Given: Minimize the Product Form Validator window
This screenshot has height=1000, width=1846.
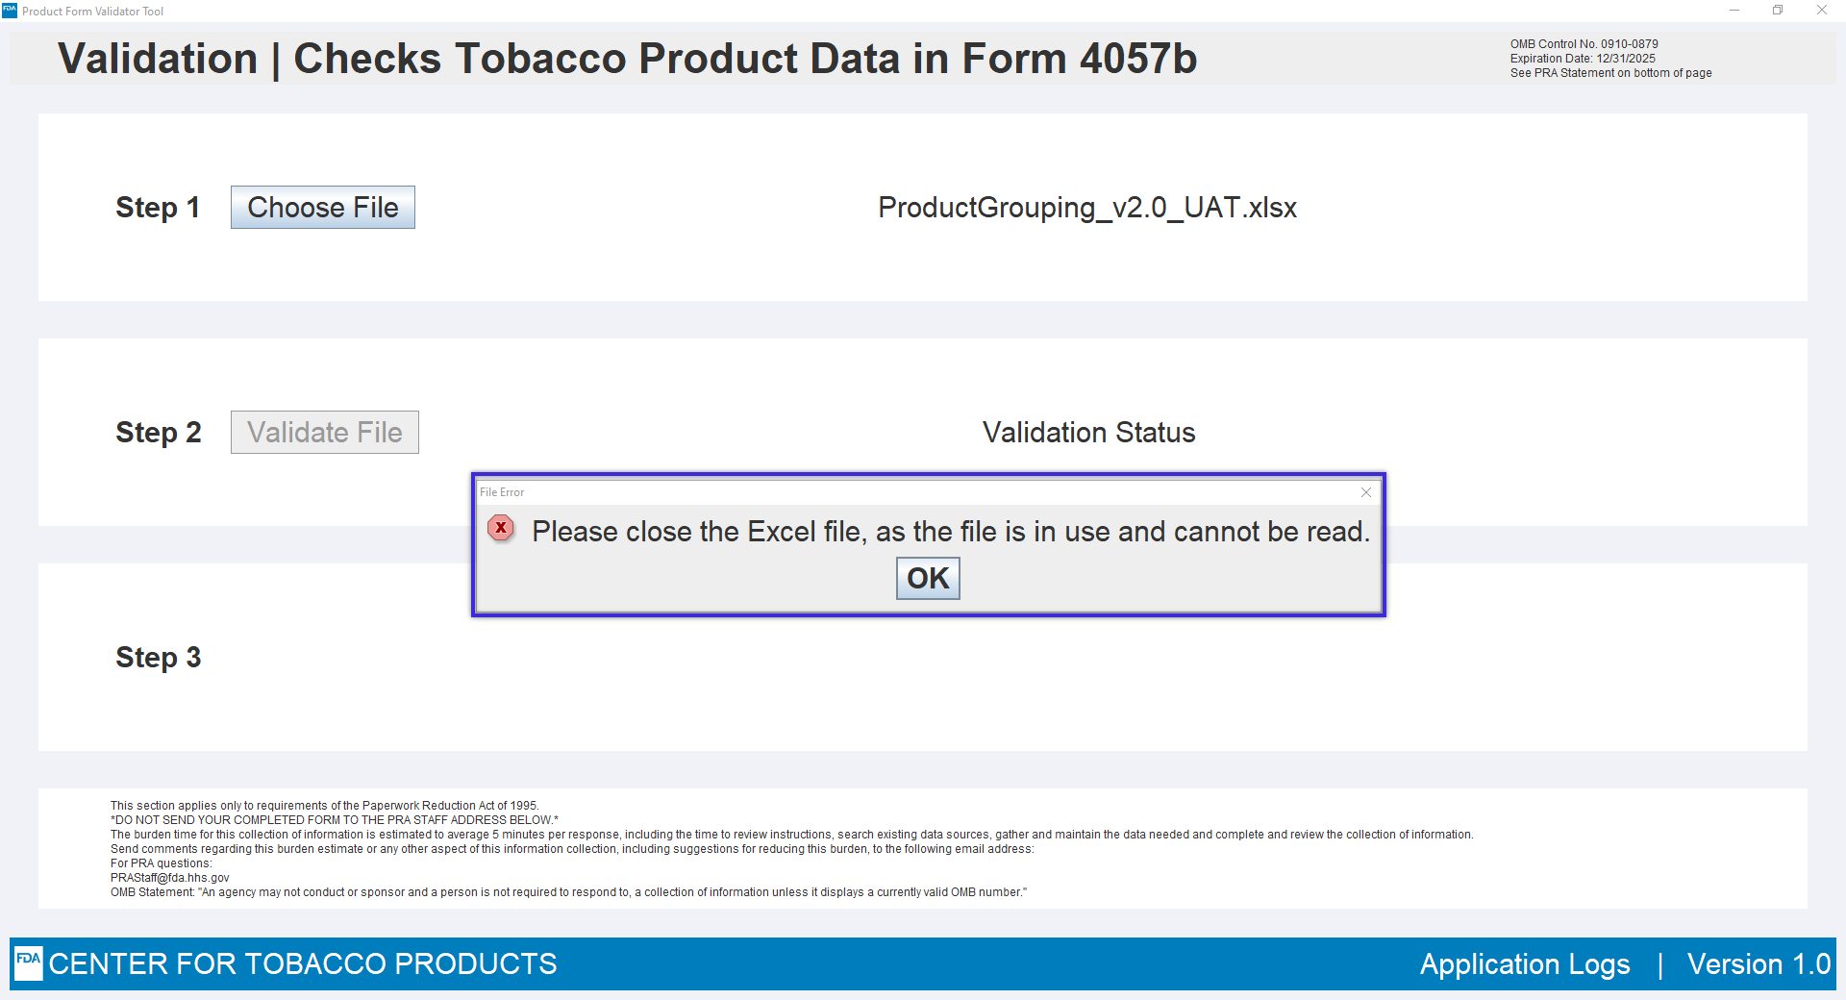Looking at the screenshot, I should tap(1734, 11).
